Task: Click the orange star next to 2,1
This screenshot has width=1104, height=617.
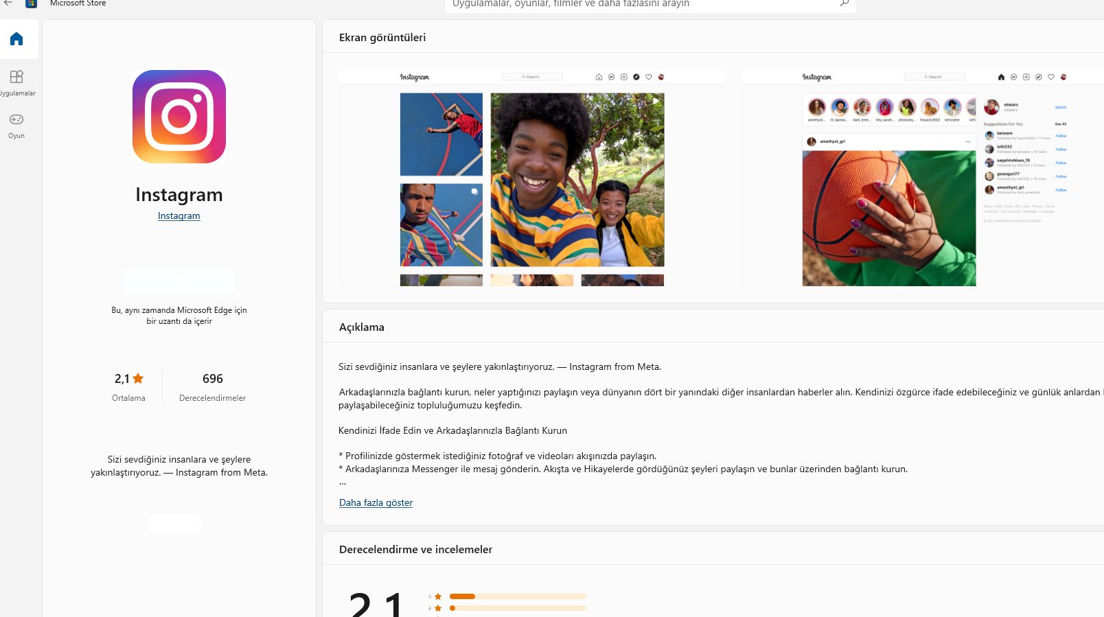Action: coord(138,378)
